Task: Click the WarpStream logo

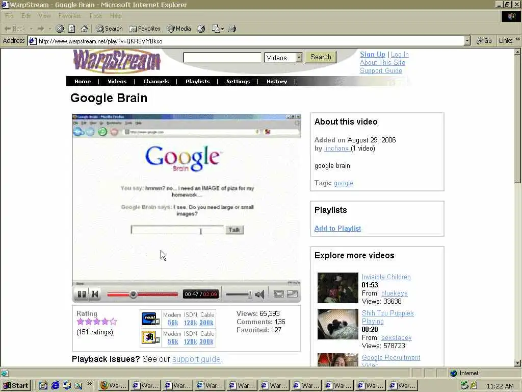Action: coord(117,61)
